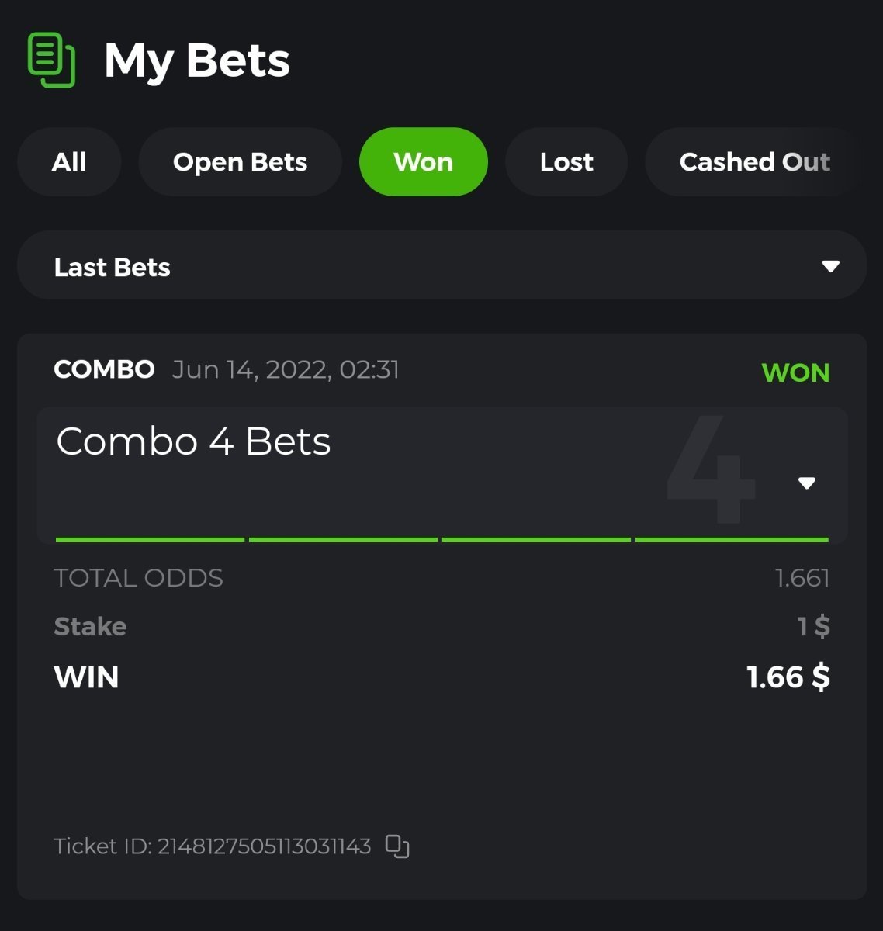883x931 pixels.
Task: Click the COMBO bet type label
Action: coord(104,369)
